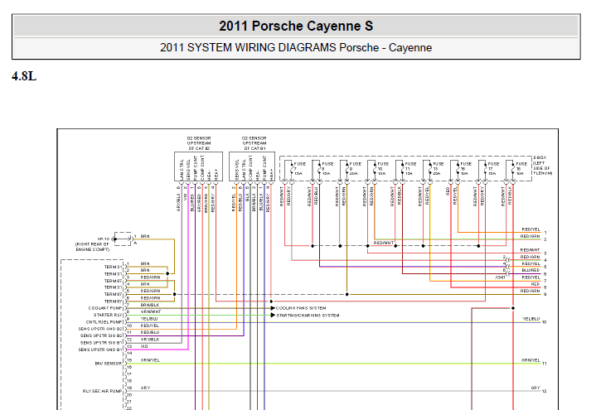Click the right-edge 'BLU/RED' label at output 6
The width and height of the screenshot is (596, 410).
point(531,270)
